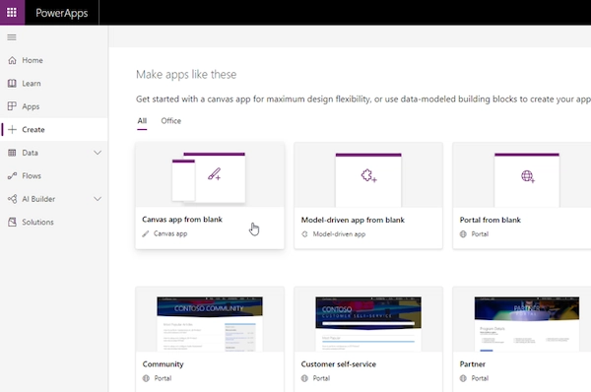
Task: Open the Community portal template
Action: point(210,339)
